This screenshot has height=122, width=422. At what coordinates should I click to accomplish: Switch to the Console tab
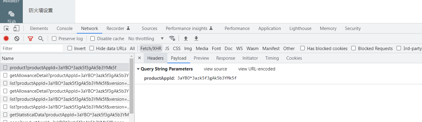pyautogui.click(x=64, y=28)
